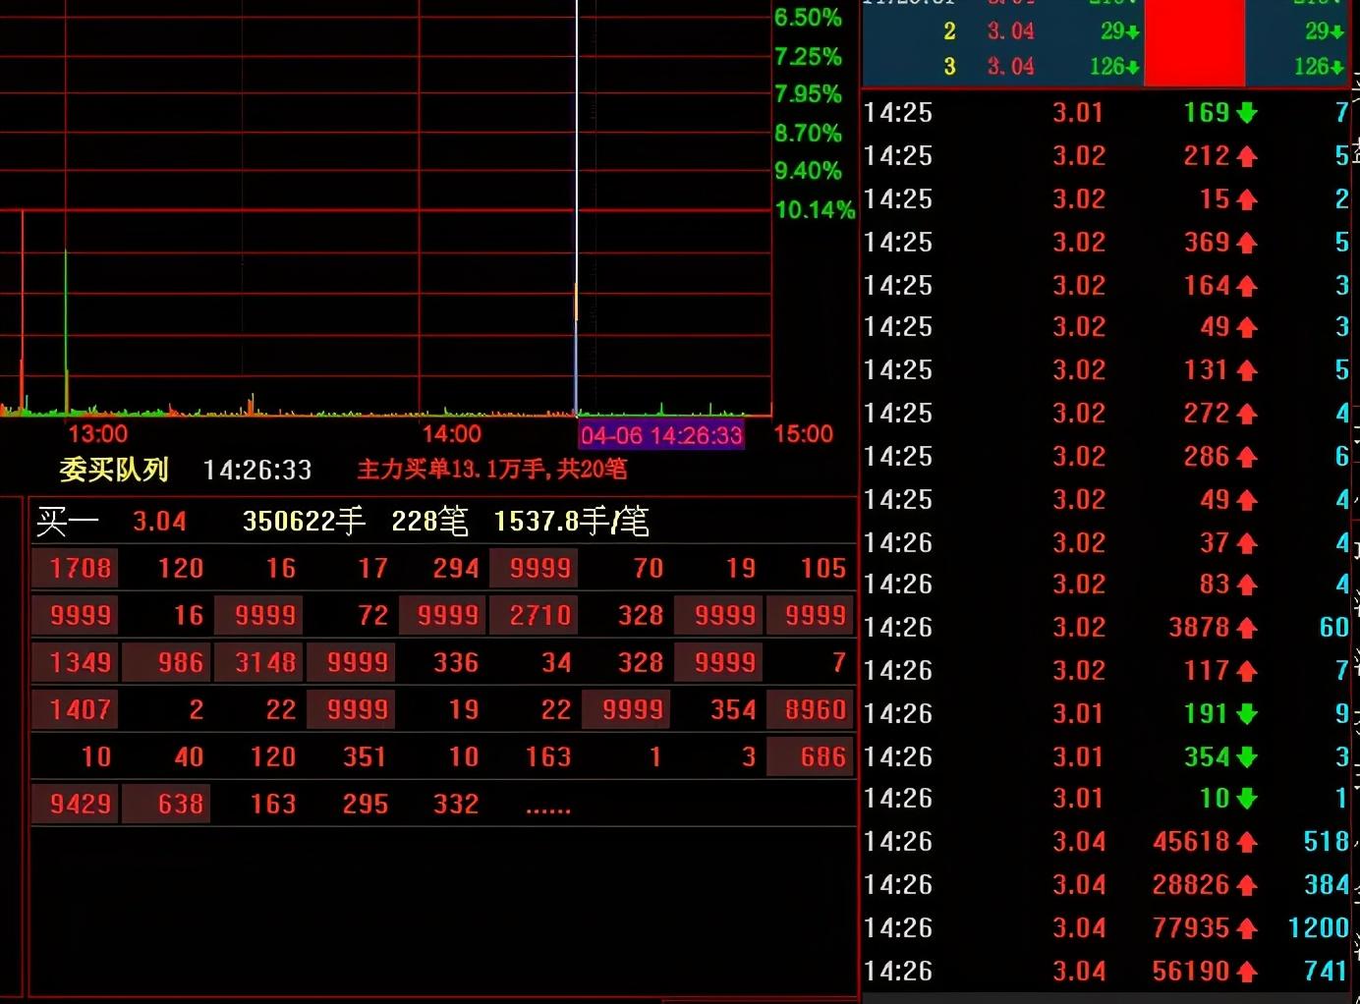
Task: Select queue cell 3148
Action: [x=258, y=662]
